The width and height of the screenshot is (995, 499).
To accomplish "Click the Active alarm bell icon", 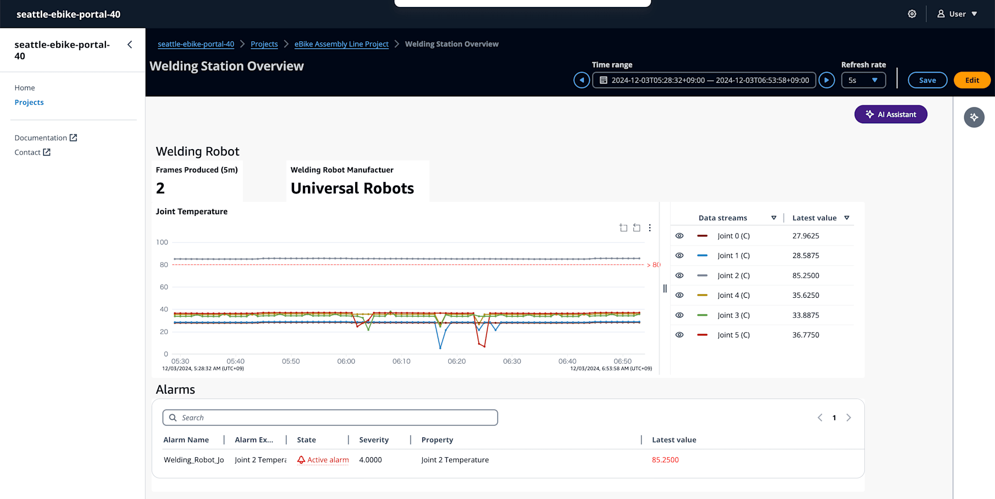I will 301,460.
